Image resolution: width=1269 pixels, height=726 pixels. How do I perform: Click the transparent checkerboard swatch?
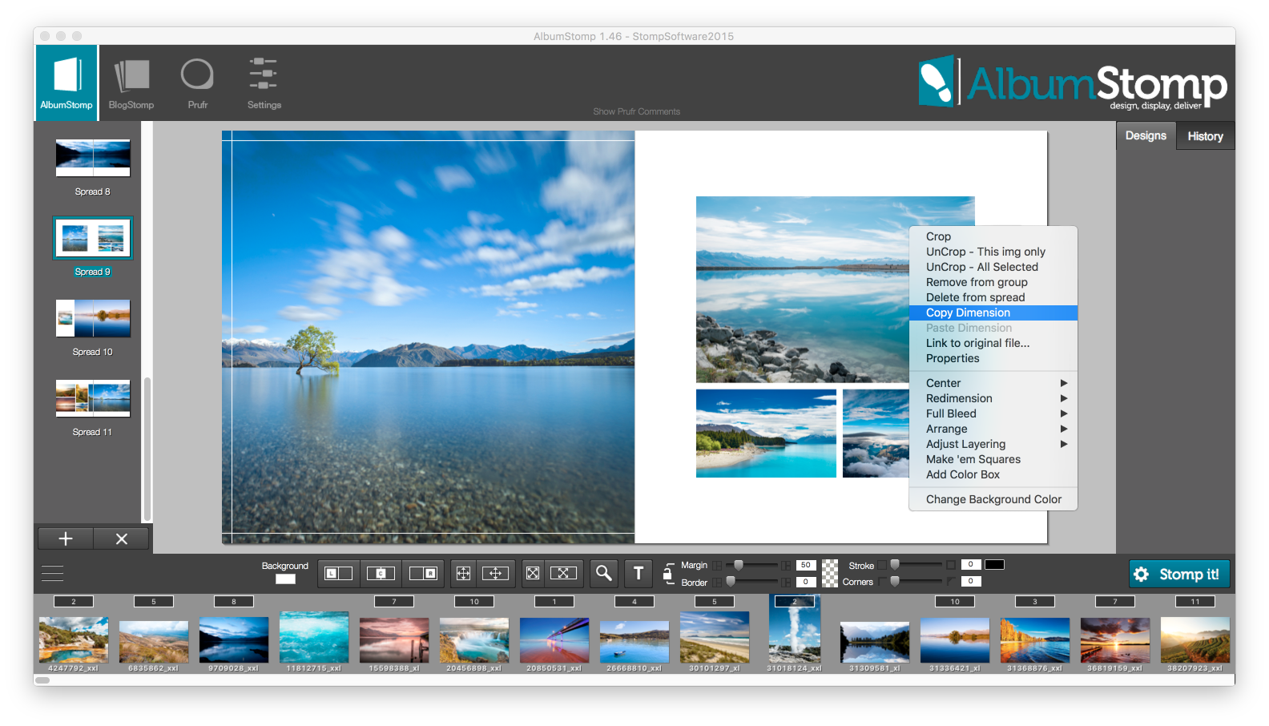[x=830, y=573]
